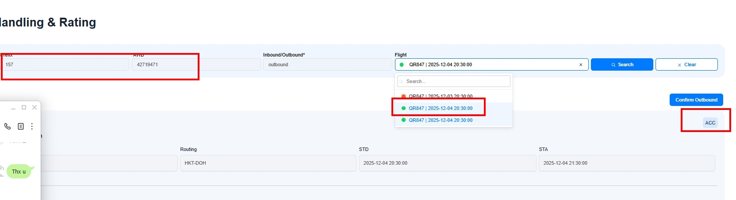Image resolution: width=736 pixels, height=200 pixels.
Task: Click the phone call icon in chat window
Action: pos(8,126)
